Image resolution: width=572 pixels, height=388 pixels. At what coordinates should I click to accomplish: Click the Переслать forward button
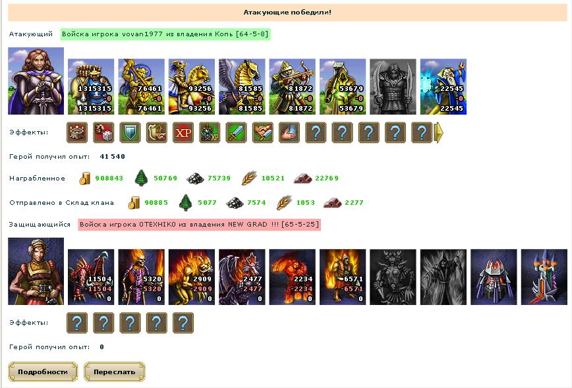click(x=114, y=372)
